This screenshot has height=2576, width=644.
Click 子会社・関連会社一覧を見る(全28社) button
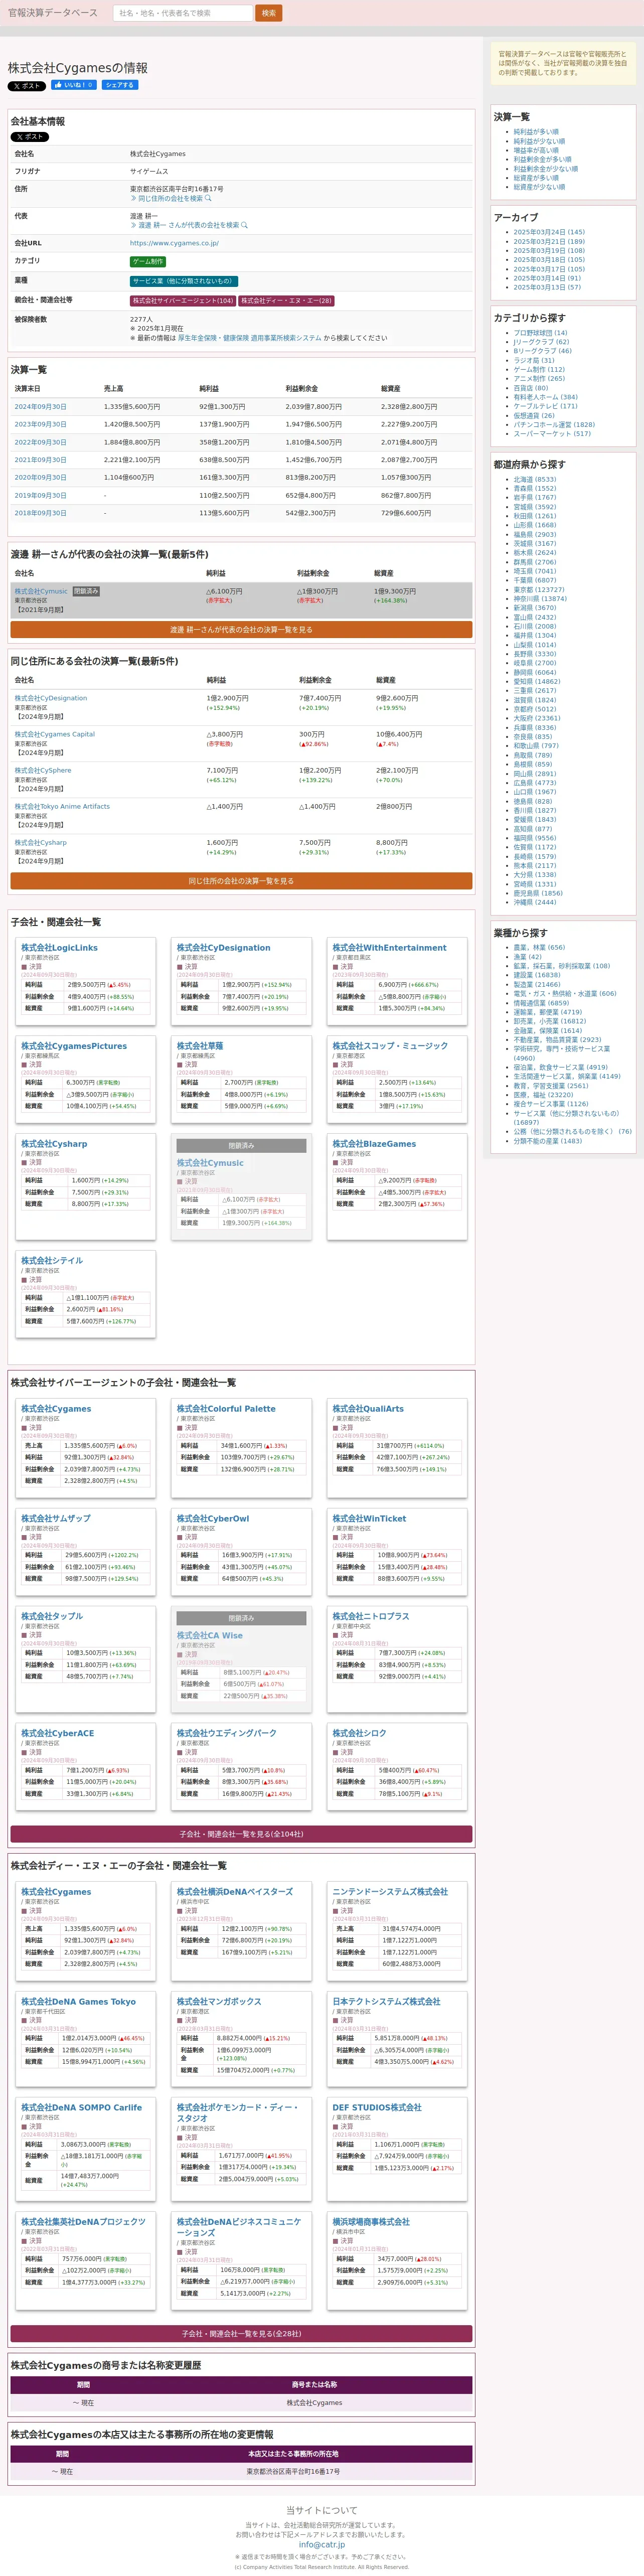[241, 2333]
